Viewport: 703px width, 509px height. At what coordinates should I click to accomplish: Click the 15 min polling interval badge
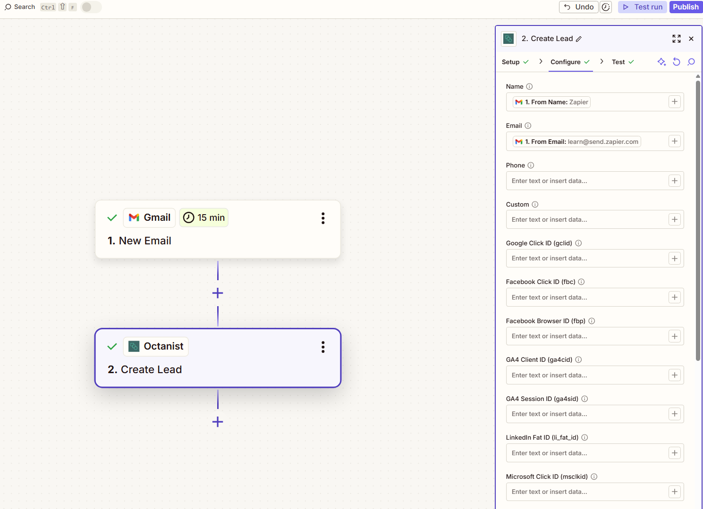[x=203, y=217]
